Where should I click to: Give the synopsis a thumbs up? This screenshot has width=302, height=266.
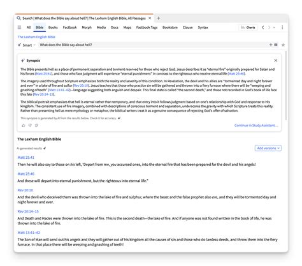pos(24,125)
